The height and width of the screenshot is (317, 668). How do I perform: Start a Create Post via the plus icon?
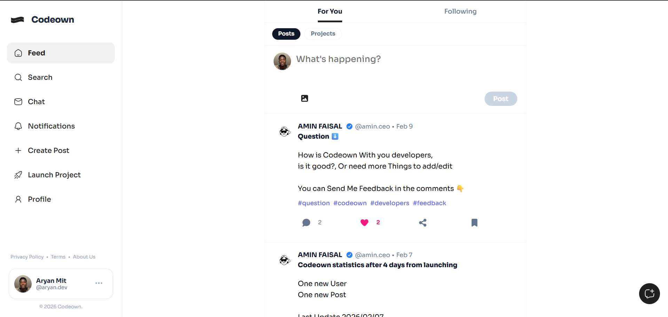tap(18, 150)
